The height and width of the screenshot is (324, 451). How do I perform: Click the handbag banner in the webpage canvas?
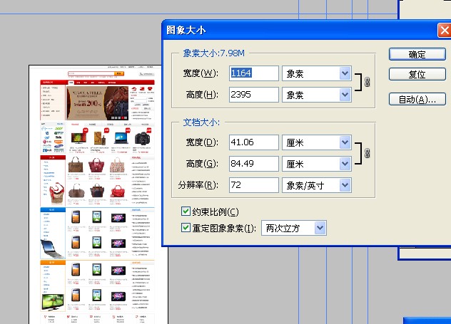[97, 103]
